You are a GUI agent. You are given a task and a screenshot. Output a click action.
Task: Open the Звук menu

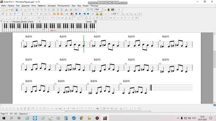tap(74, 6)
